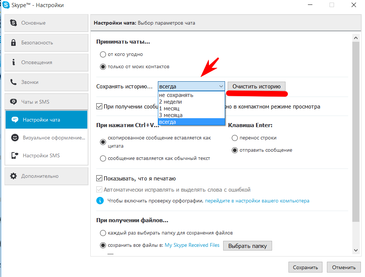Choose '2 недели' from history list
This screenshot has height=277, width=365.
click(171, 102)
